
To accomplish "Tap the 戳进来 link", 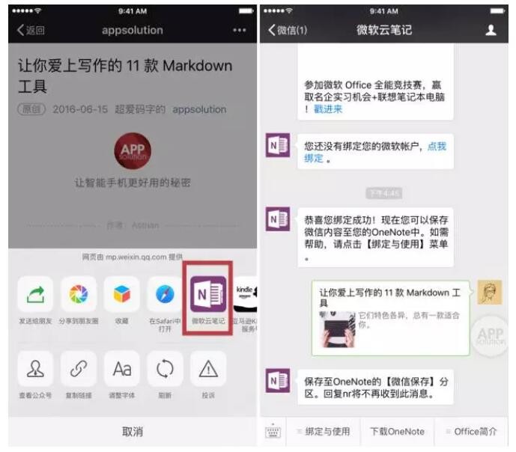I will point(328,109).
